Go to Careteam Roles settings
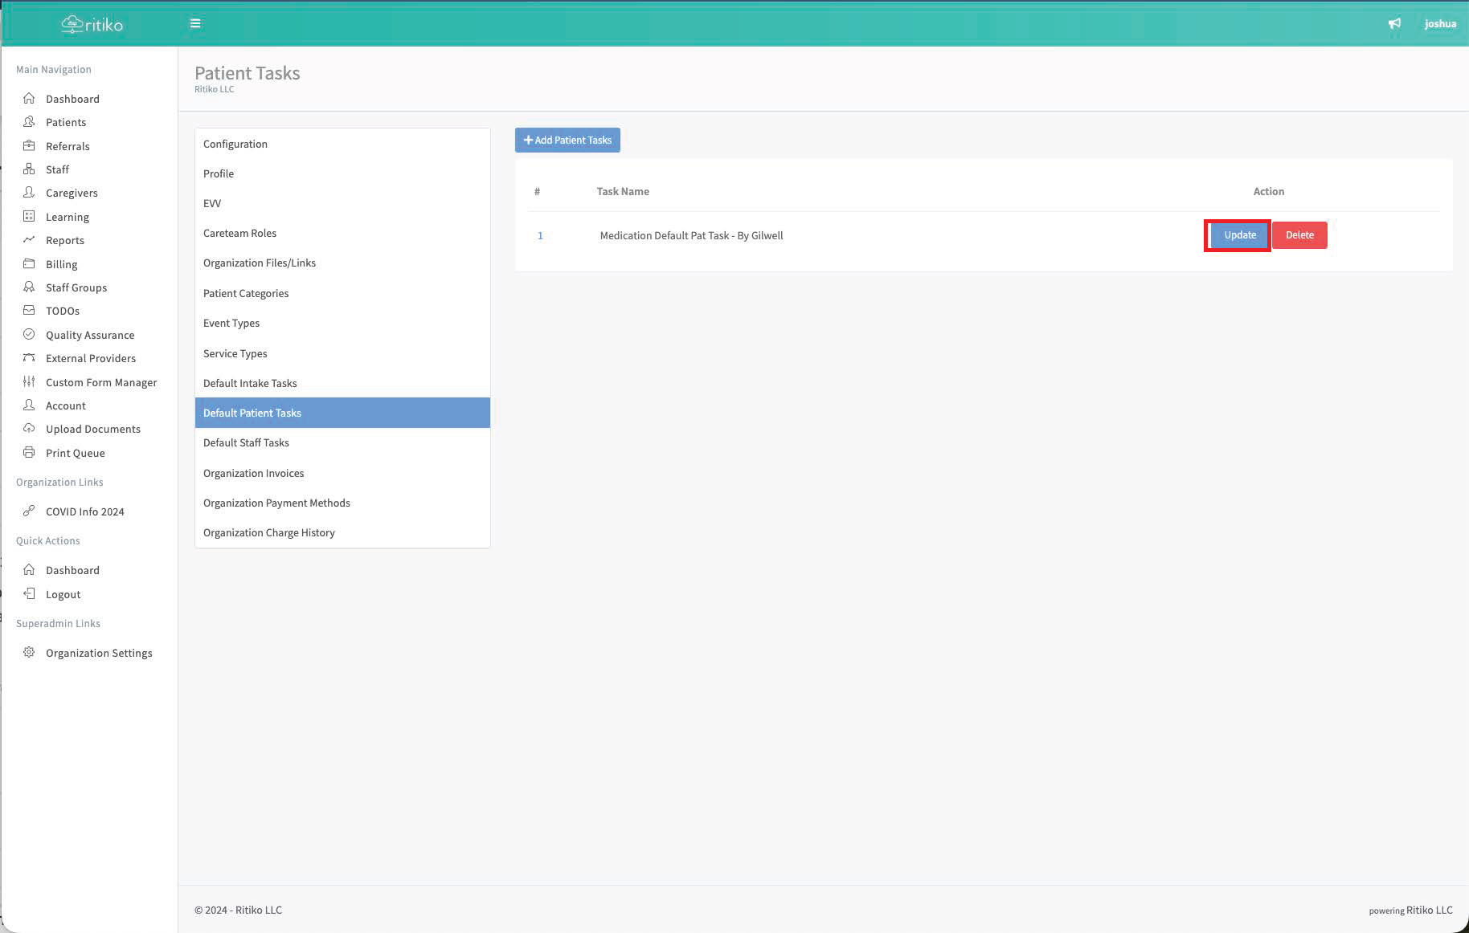The width and height of the screenshot is (1469, 933). [x=239, y=233]
